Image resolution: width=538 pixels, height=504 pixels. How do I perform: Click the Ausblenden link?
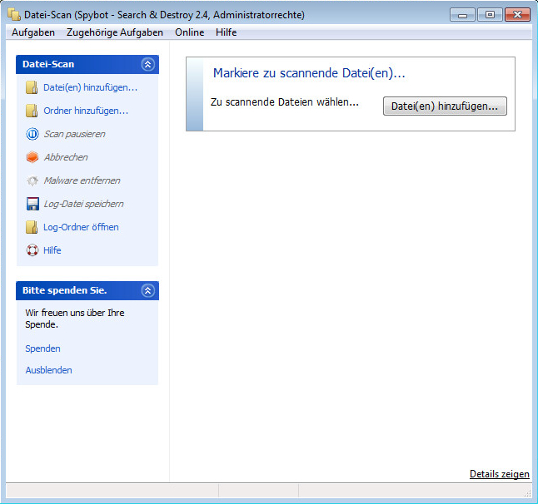pos(49,370)
